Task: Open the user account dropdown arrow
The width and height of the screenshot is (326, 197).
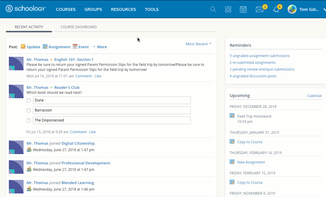Action: click(x=324, y=9)
